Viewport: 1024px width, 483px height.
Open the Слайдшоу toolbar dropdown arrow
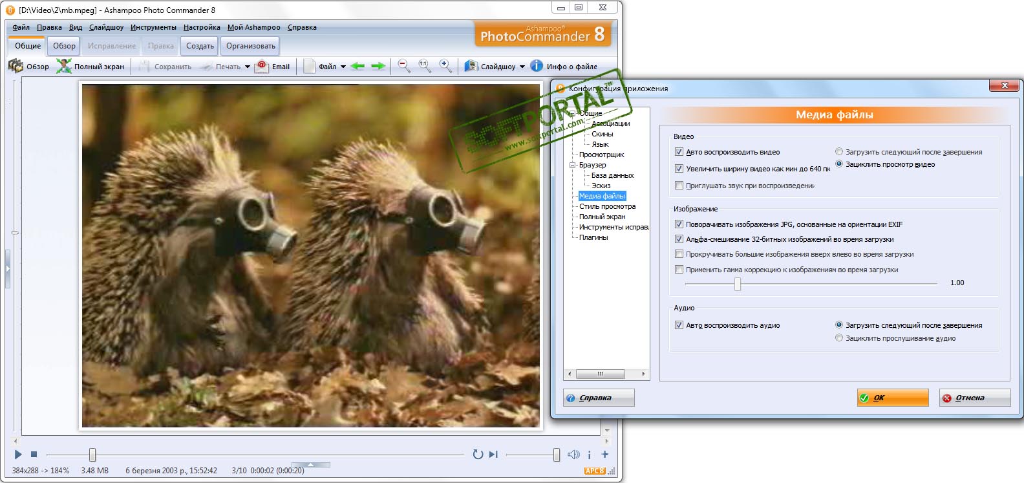point(522,67)
